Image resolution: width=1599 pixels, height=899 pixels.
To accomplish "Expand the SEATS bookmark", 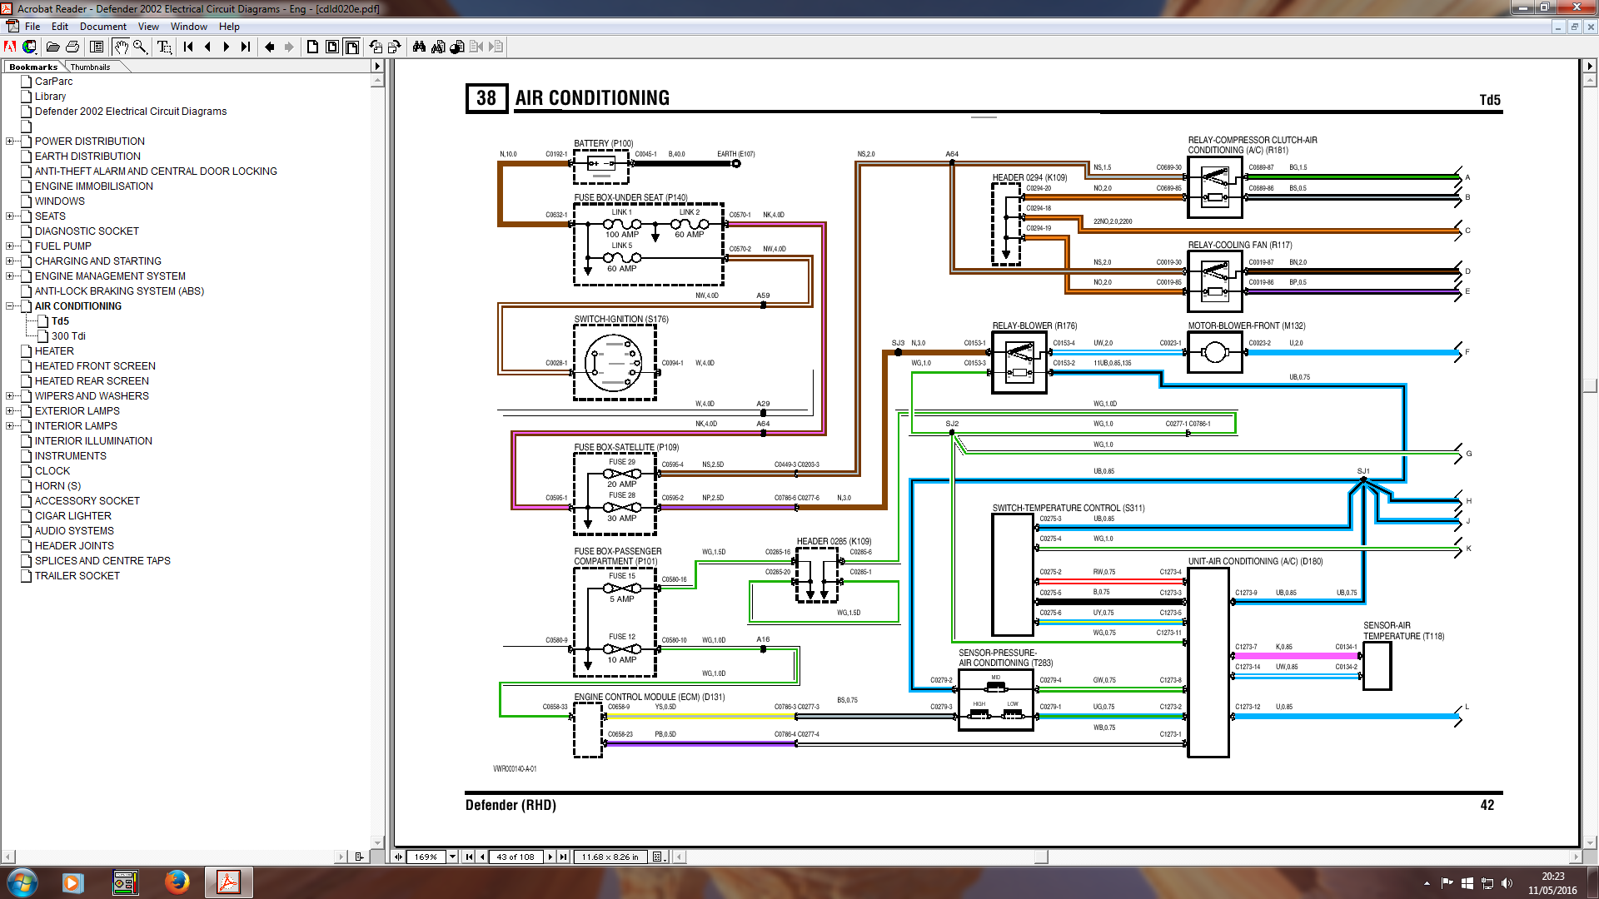I will [10, 216].
